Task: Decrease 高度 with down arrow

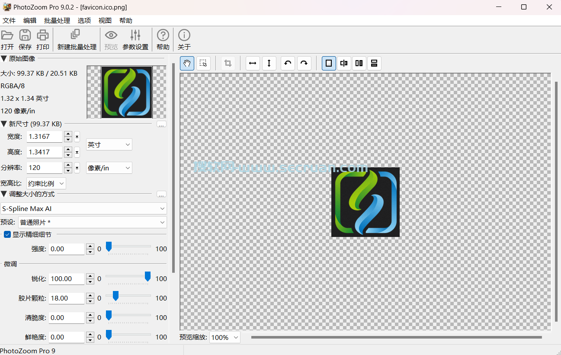Action: coord(68,155)
